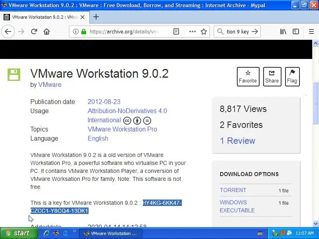Open the Windows start menu
The height and width of the screenshot is (239, 319).
[x=19, y=233]
